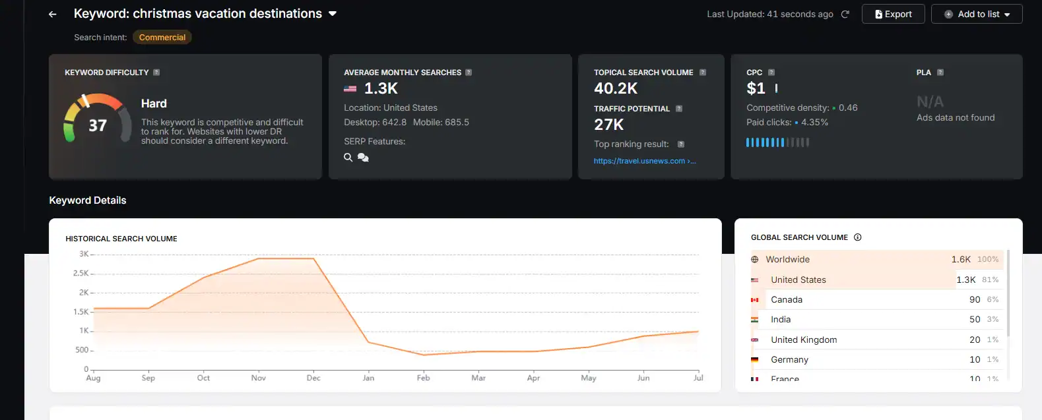The height and width of the screenshot is (420, 1042).
Task: Click the Average Monthly Searches help icon
Action: 469,73
